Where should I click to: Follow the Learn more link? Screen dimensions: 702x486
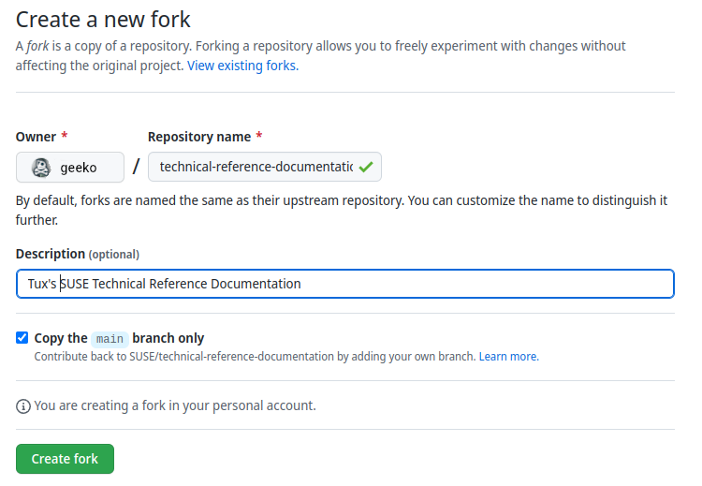click(x=508, y=357)
